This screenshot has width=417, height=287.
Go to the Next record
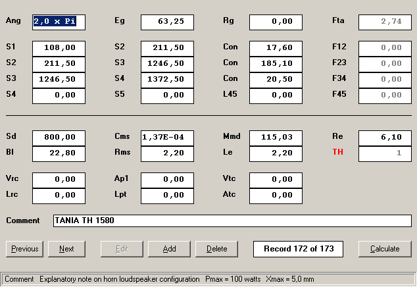click(x=66, y=249)
